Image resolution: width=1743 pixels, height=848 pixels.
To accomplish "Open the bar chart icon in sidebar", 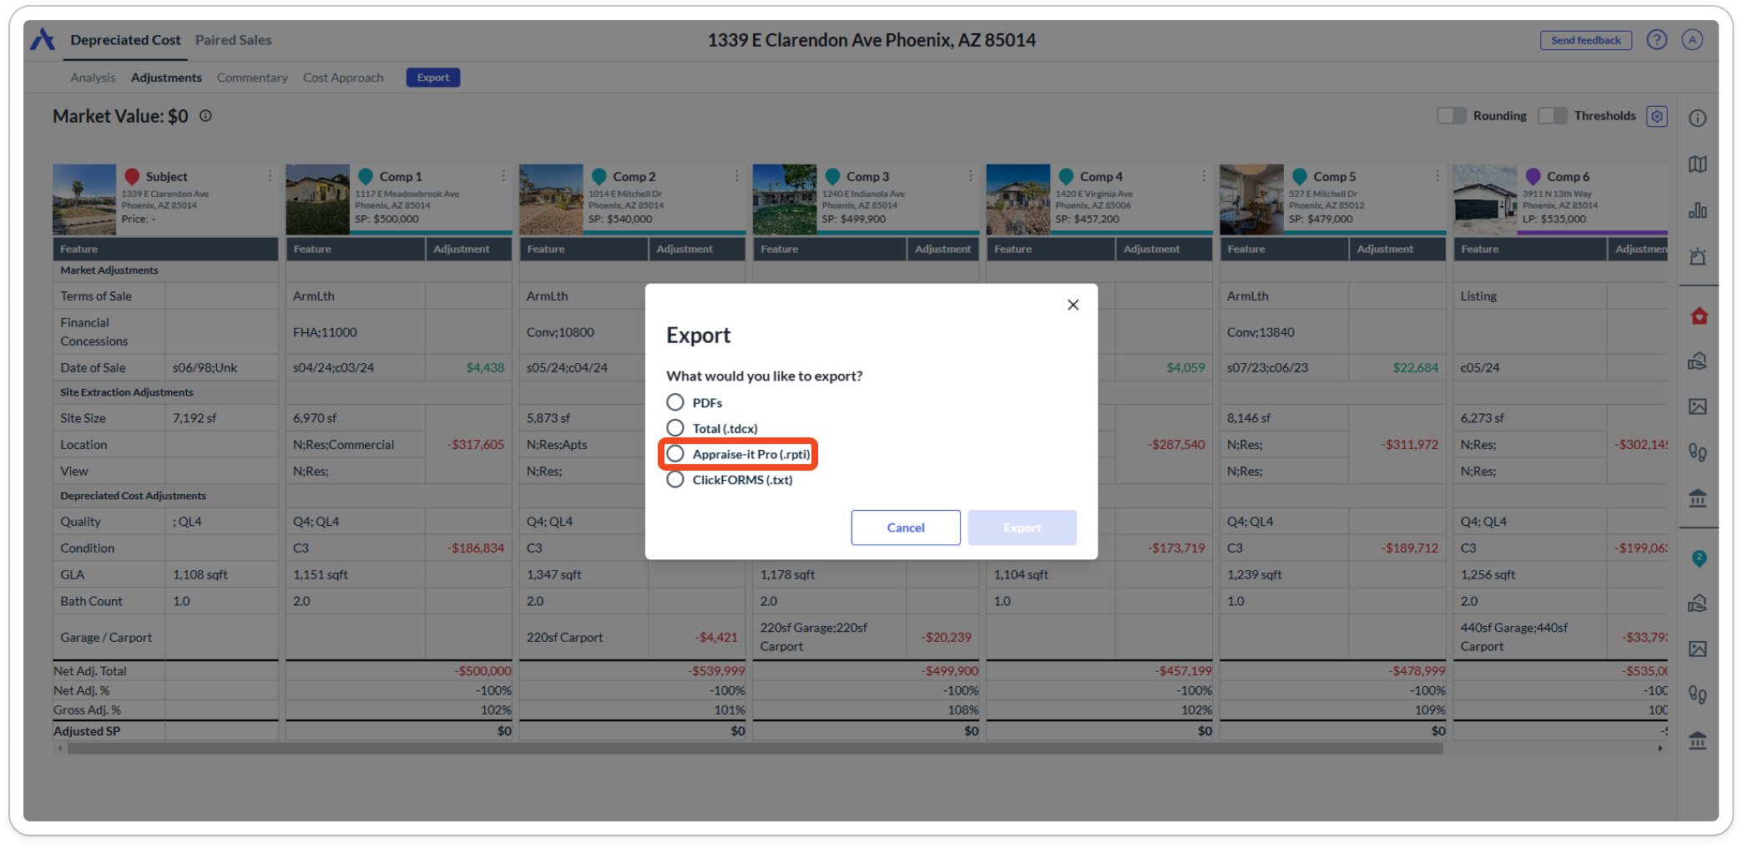I will point(1697,210).
